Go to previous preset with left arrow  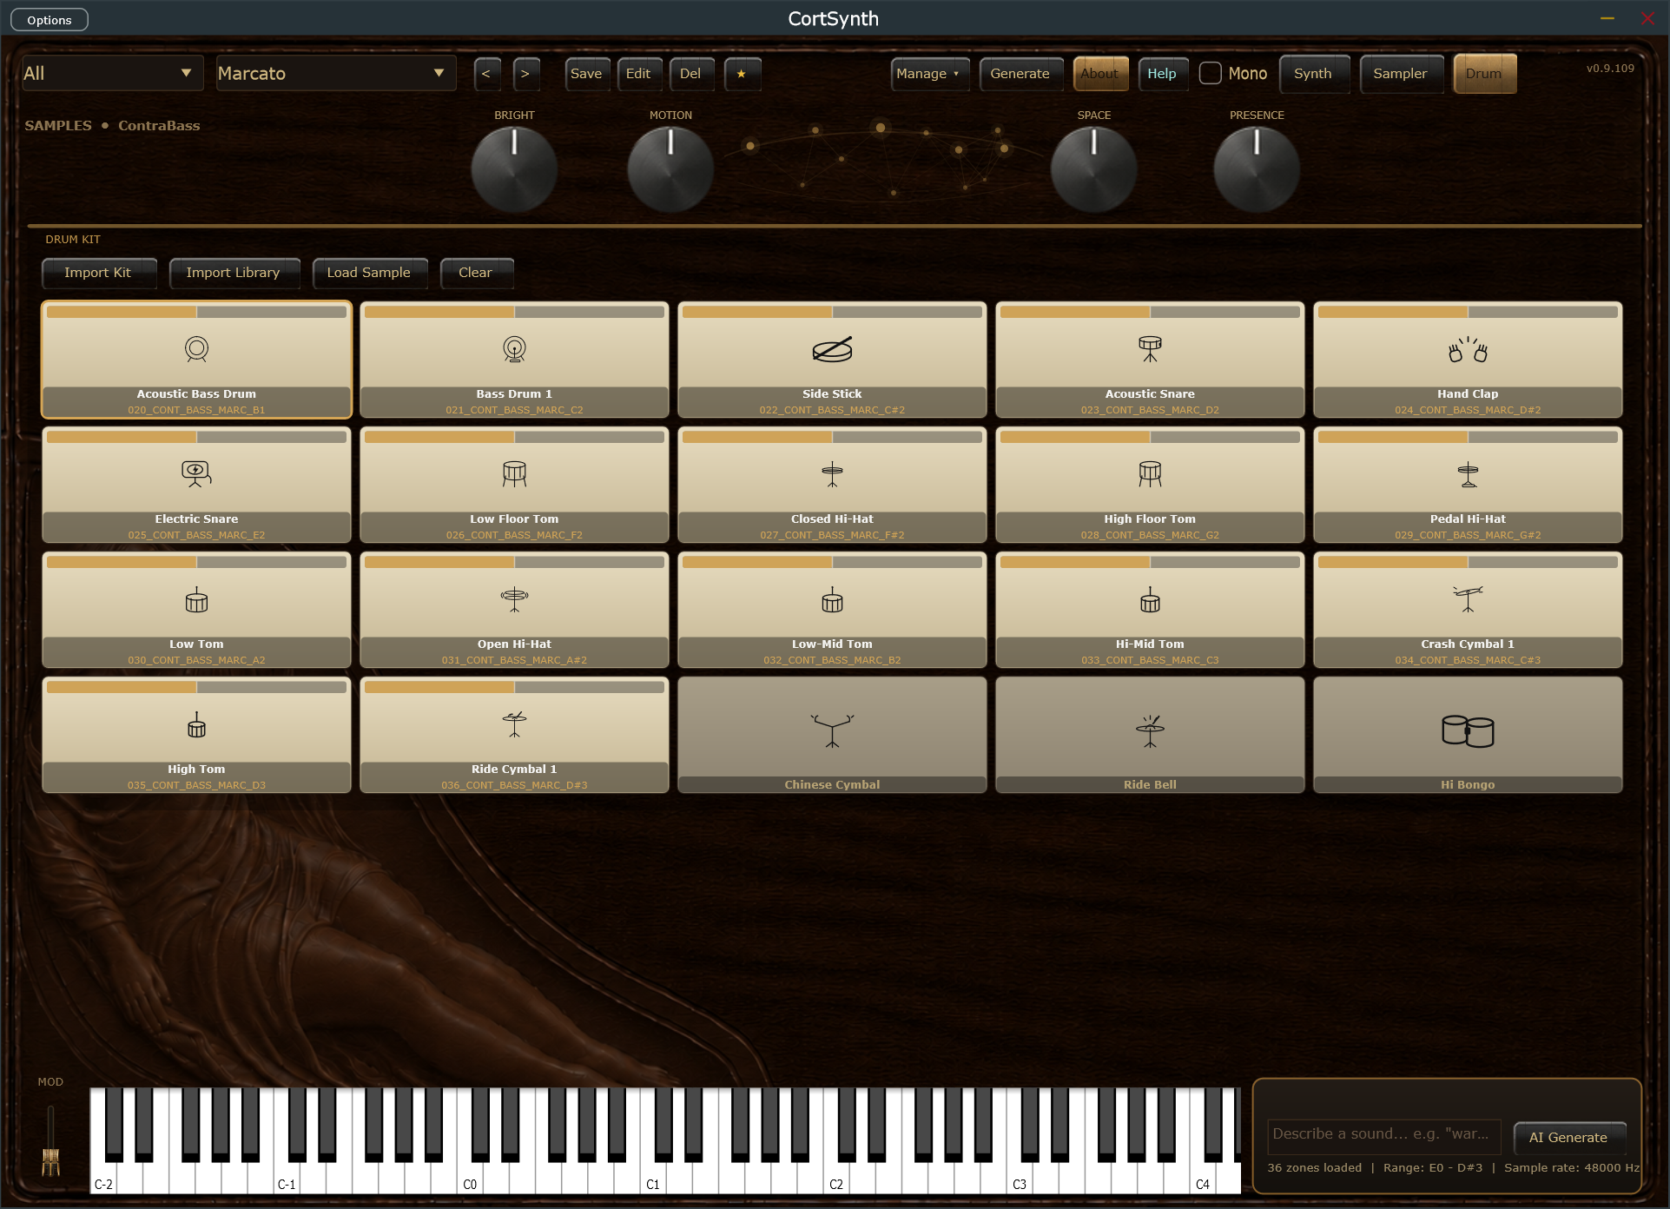point(486,74)
